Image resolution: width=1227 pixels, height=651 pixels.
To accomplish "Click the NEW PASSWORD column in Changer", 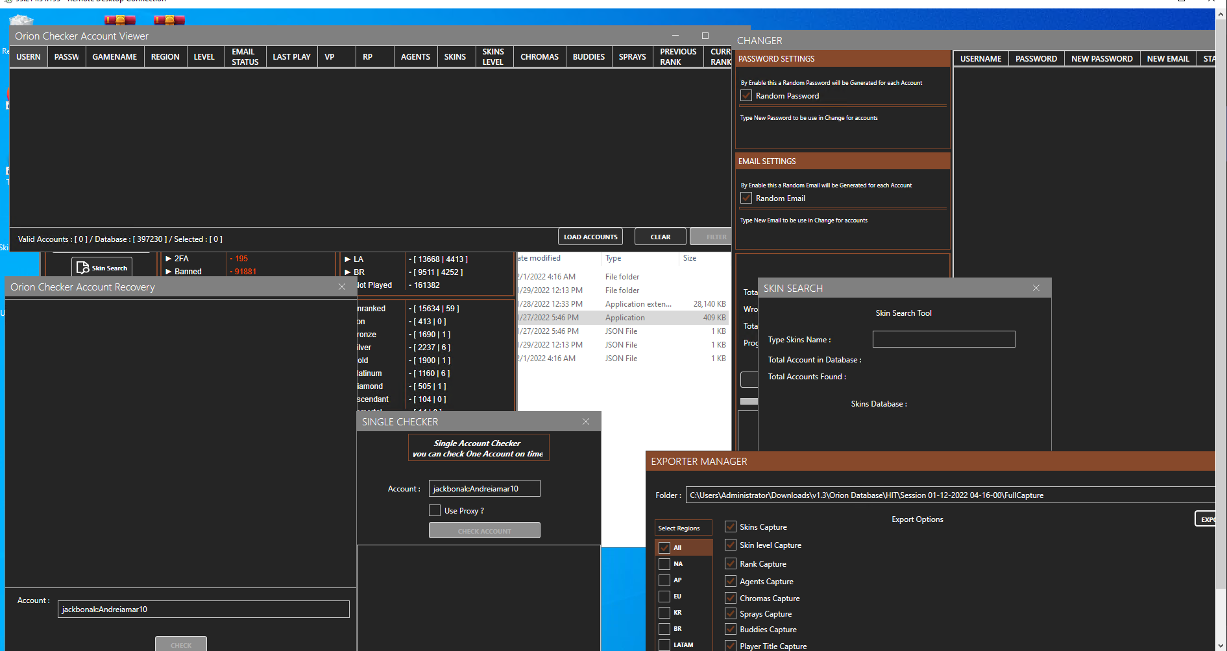I will tap(1102, 58).
